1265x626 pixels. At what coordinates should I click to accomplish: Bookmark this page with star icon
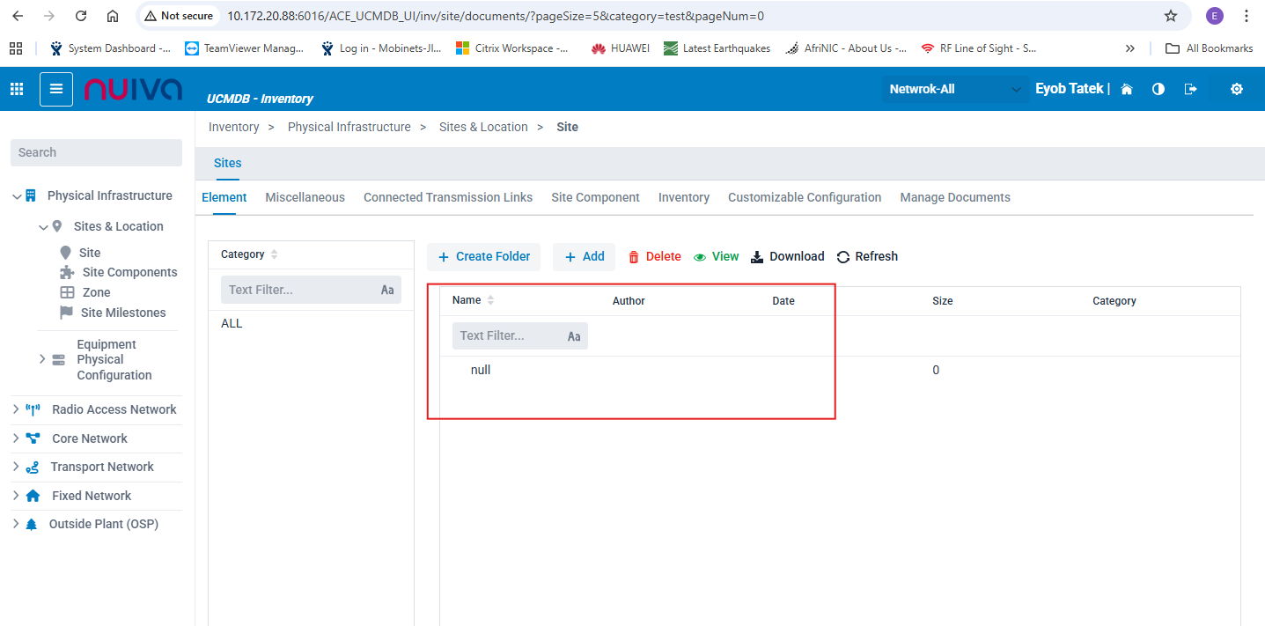[1171, 16]
